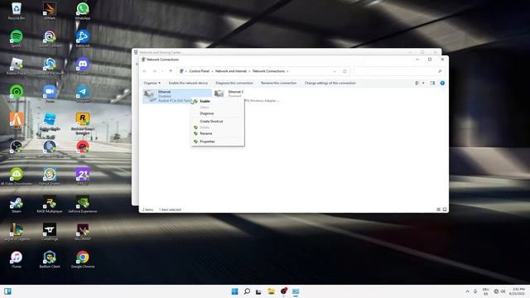
Task: Open iTunes desktop shortcut
Action: pyautogui.click(x=17, y=259)
